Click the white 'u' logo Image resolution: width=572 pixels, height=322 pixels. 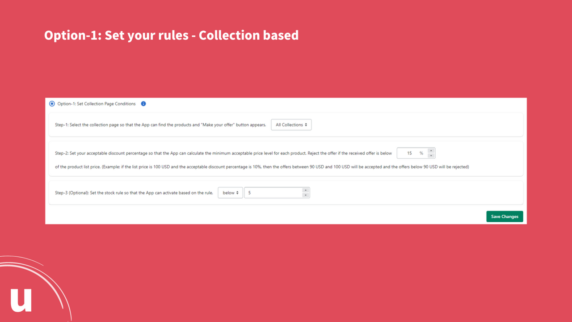tap(21, 300)
